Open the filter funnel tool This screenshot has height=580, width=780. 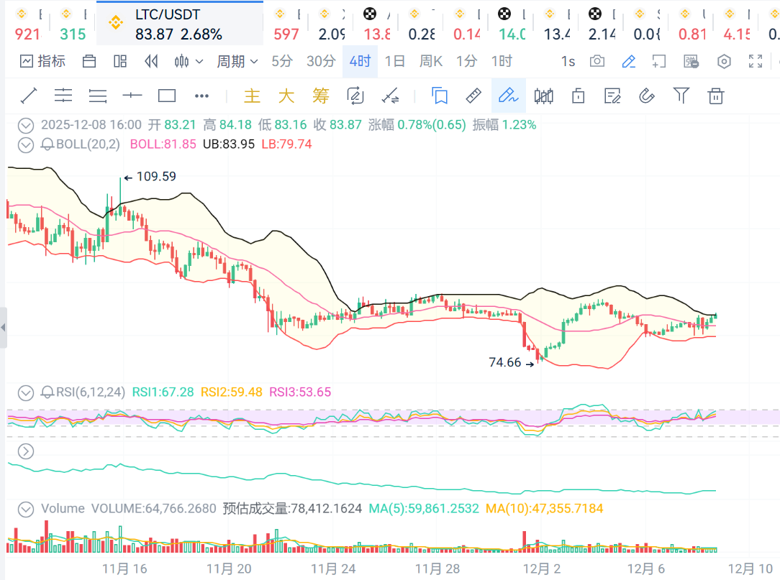[681, 96]
